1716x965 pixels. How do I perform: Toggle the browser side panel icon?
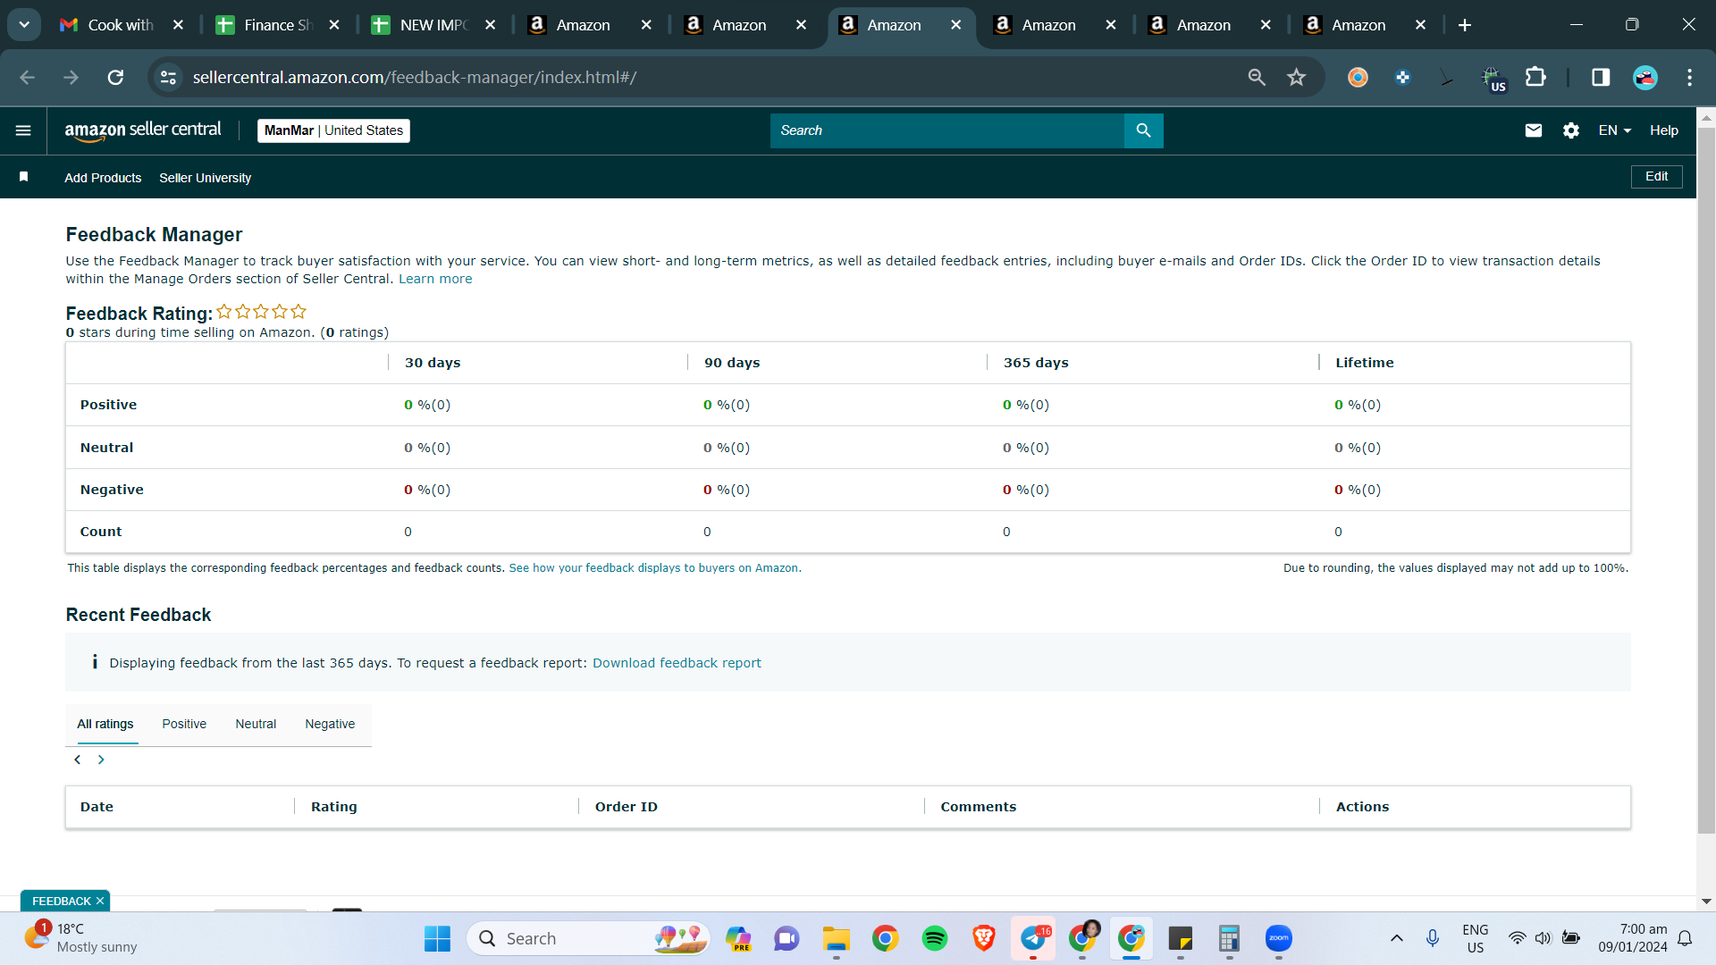pyautogui.click(x=1601, y=78)
